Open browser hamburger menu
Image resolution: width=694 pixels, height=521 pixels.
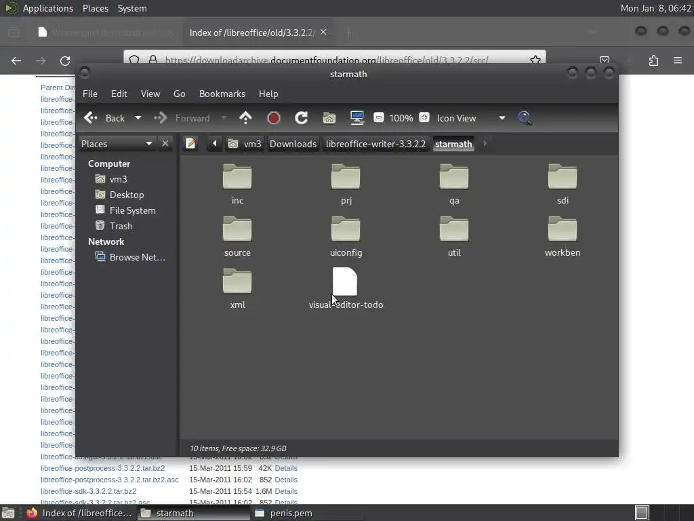pyautogui.click(x=678, y=60)
